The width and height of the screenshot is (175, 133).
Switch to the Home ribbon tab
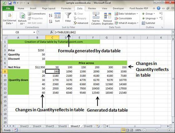pos(21,8)
